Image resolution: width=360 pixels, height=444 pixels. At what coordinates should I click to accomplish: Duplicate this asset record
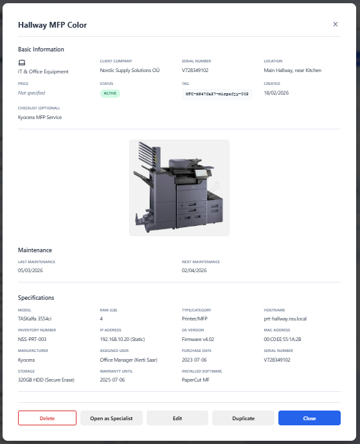coord(243,418)
